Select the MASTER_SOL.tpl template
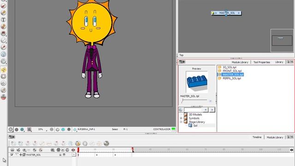This screenshot has height=166, width=295. click(233, 75)
